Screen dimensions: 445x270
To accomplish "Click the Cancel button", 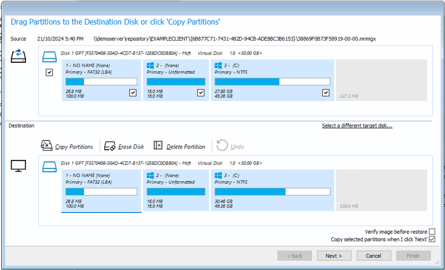I will click(373, 256).
